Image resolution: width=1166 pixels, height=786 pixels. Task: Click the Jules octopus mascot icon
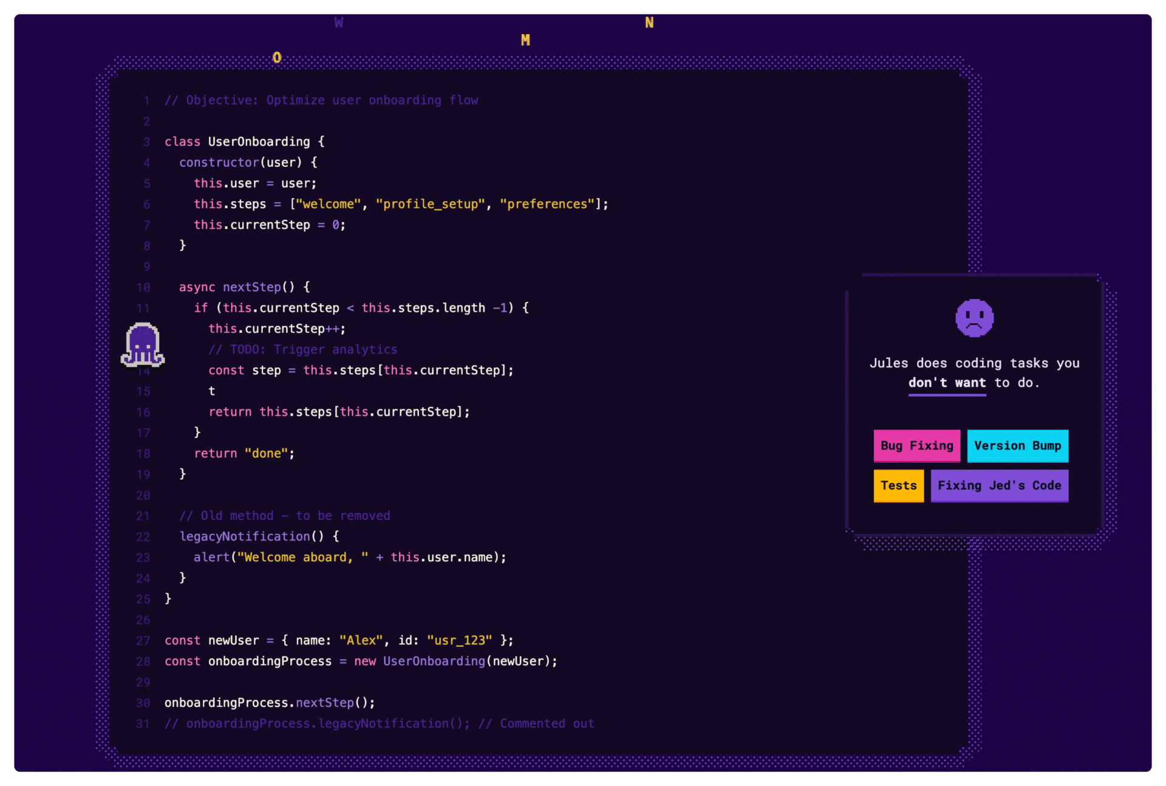click(x=143, y=345)
